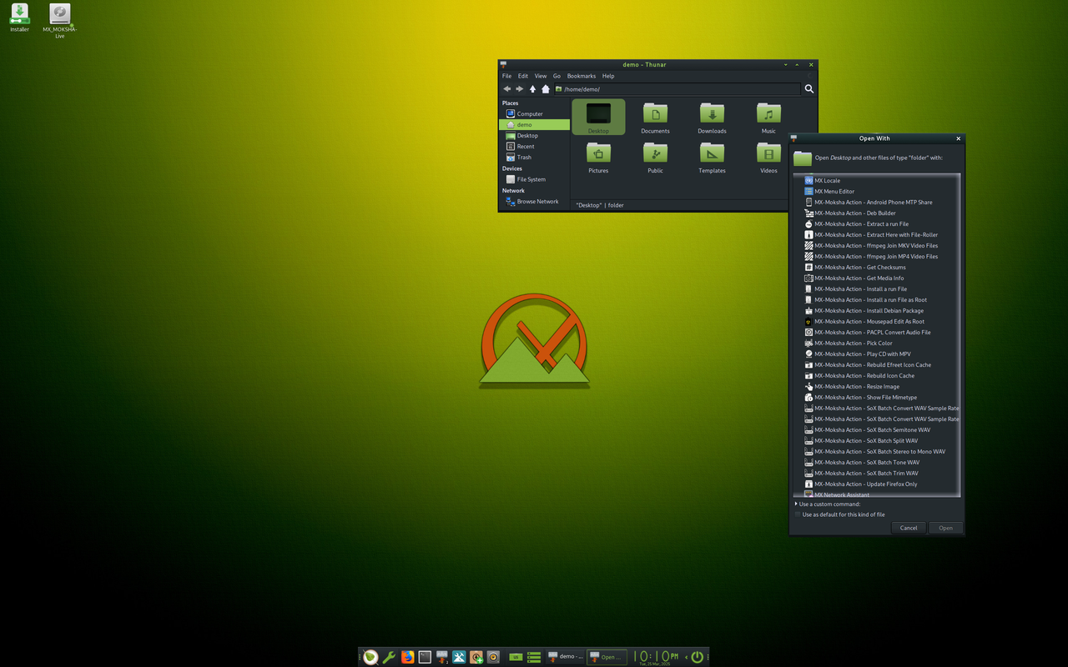
Task: Open the Videos folder icon
Action: pyautogui.click(x=768, y=153)
